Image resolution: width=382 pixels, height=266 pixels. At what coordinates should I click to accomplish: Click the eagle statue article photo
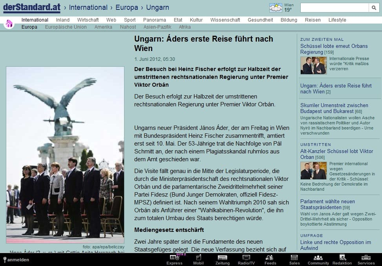click(x=65, y=155)
